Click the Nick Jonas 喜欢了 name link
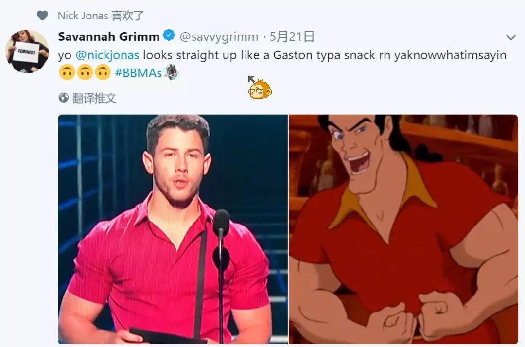Image resolution: width=525 pixels, height=347 pixels. coord(83,16)
